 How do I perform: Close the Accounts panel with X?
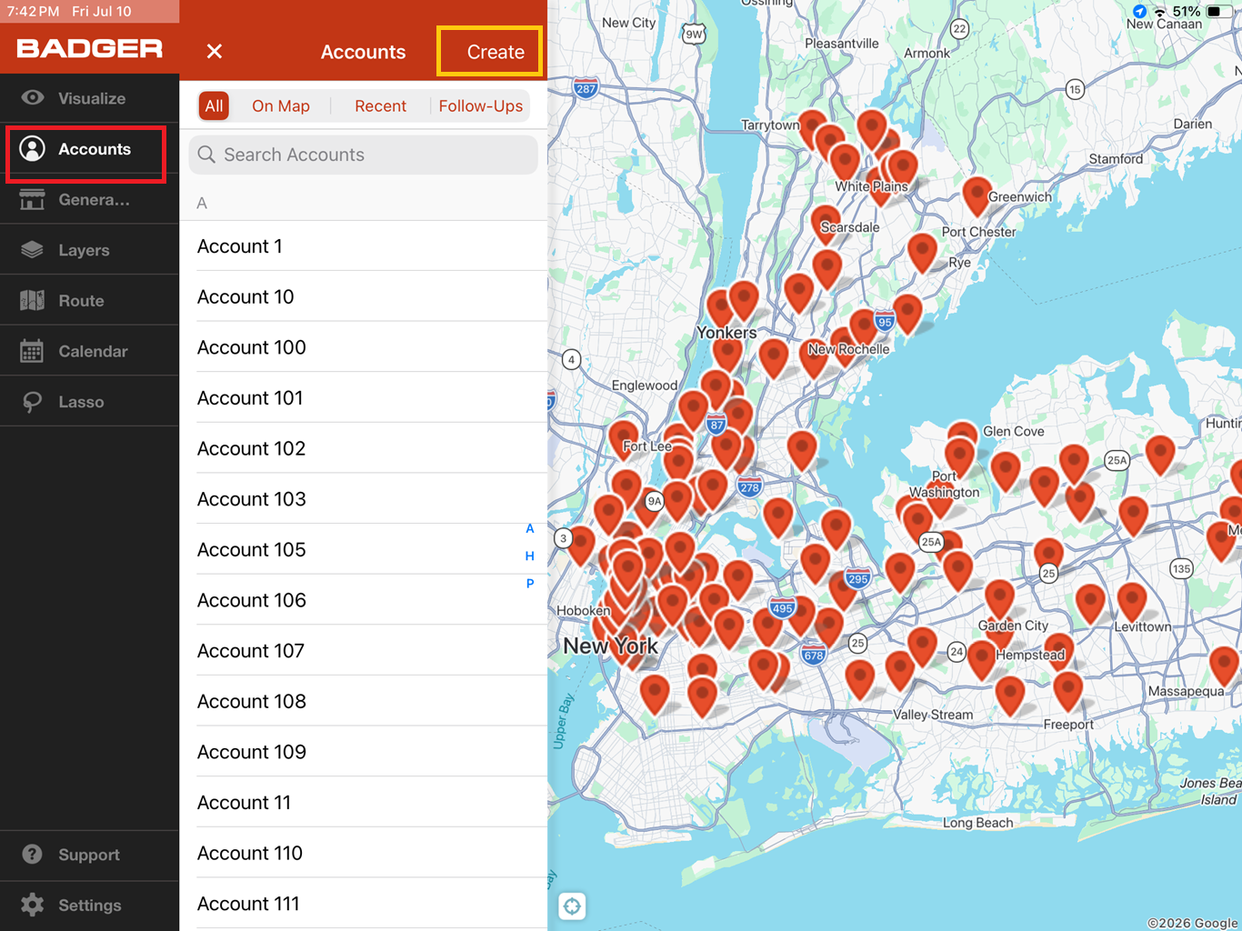[x=215, y=51]
